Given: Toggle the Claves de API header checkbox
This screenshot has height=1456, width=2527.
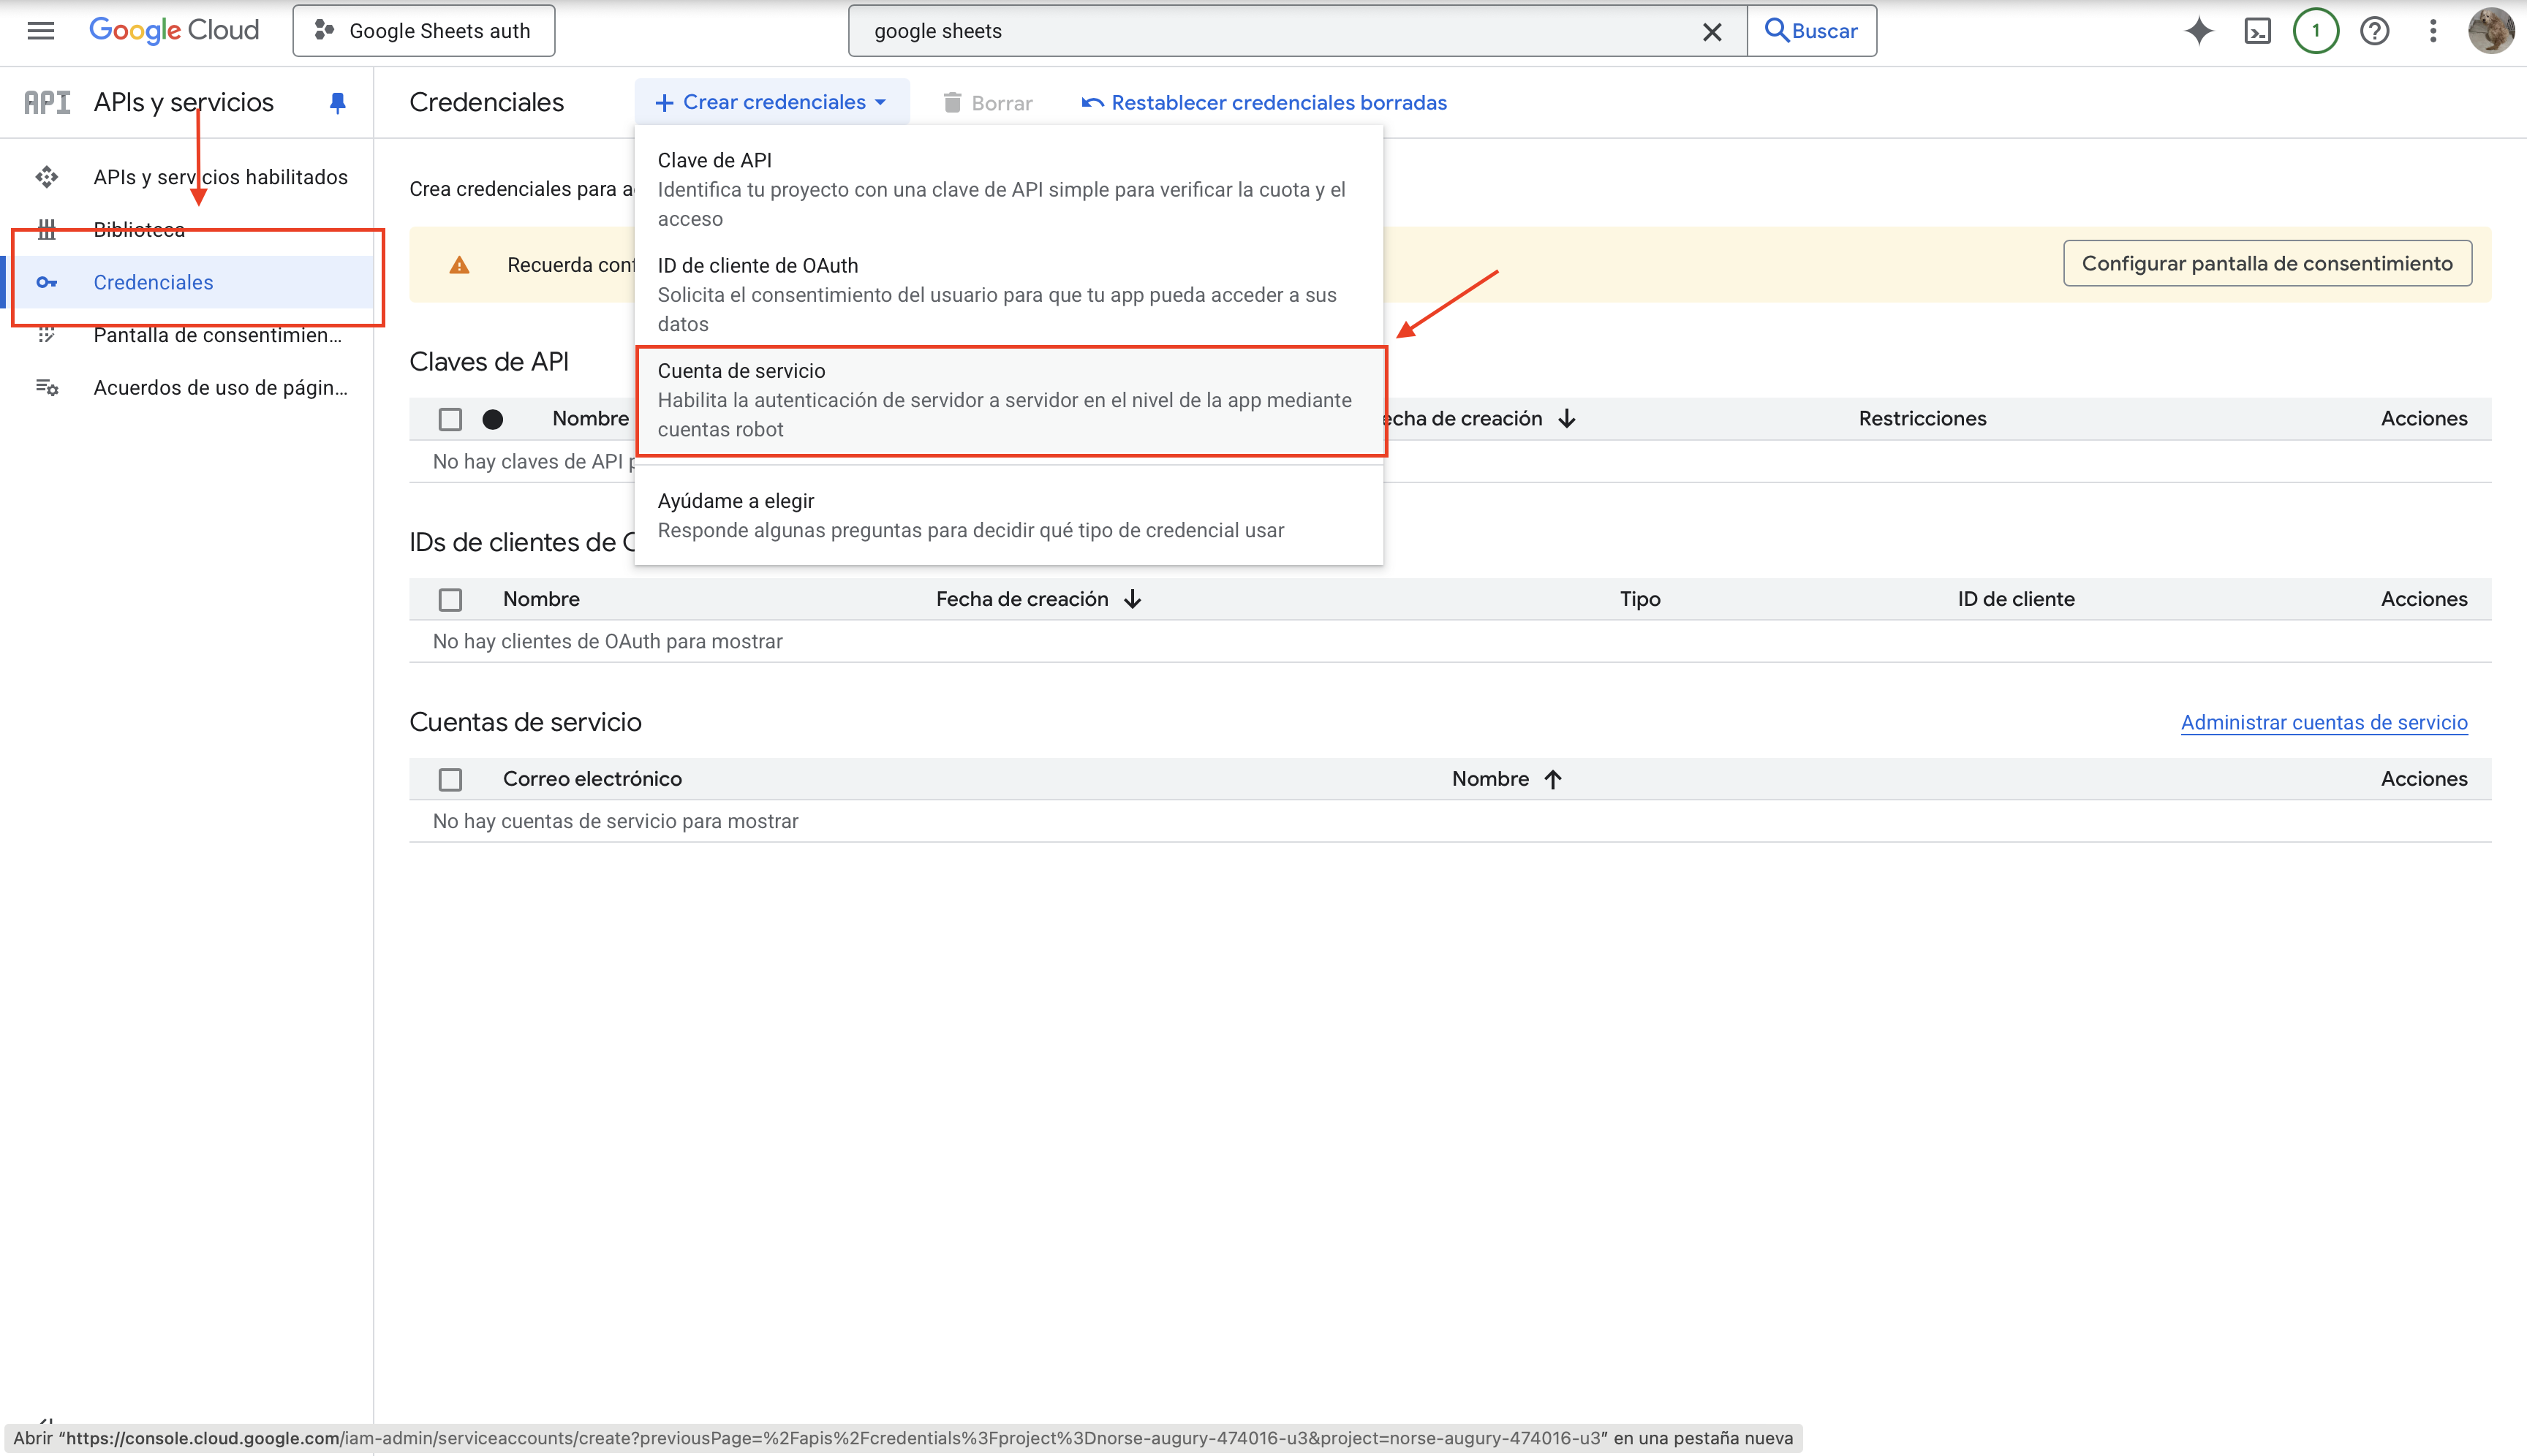Looking at the screenshot, I should (450, 419).
